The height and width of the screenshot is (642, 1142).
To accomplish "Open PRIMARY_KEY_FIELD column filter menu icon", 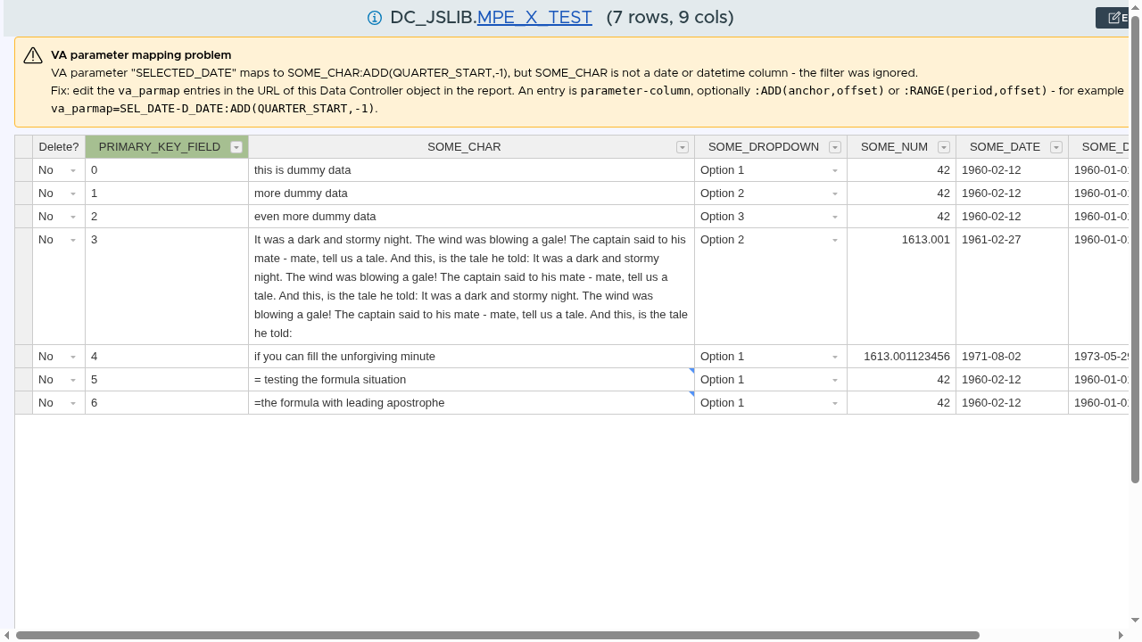I will 236,147.
